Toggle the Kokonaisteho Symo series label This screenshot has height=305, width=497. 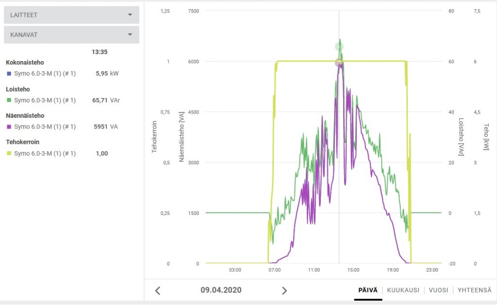[45, 74]
